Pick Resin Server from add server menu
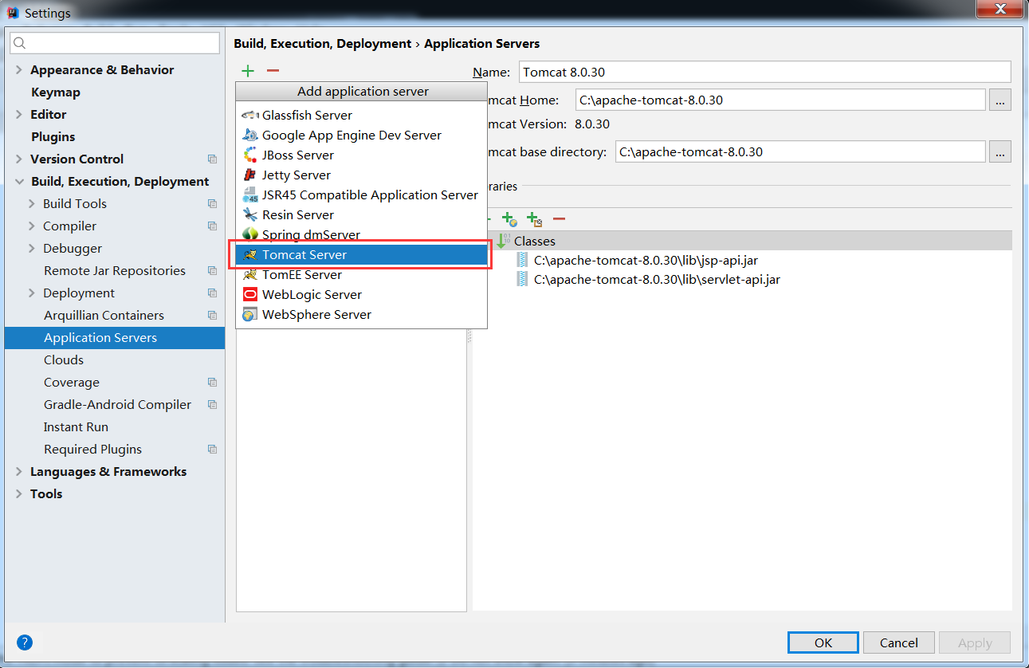Screen dimensions: 1029x668 point(297,214)
